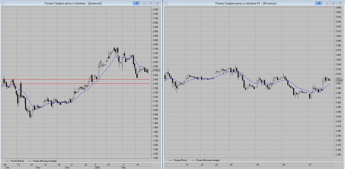Viewport: 345px width, 169px height.
Task: Click date label 29 on Дневной time axis
Action: 4,165
